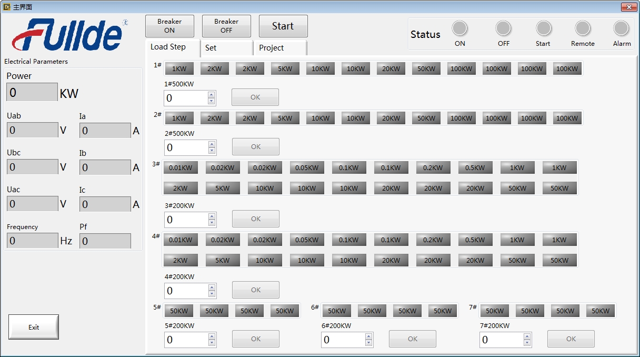
Task: Confirm 3#200KW with its OK button
Action: (x=256, y=219)
